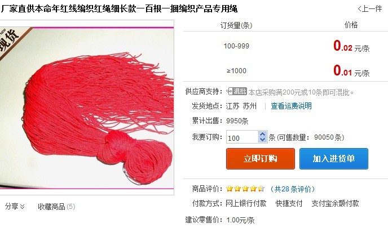Click the five-star rating icons
The image size is (388, 228).
(245, 189)
